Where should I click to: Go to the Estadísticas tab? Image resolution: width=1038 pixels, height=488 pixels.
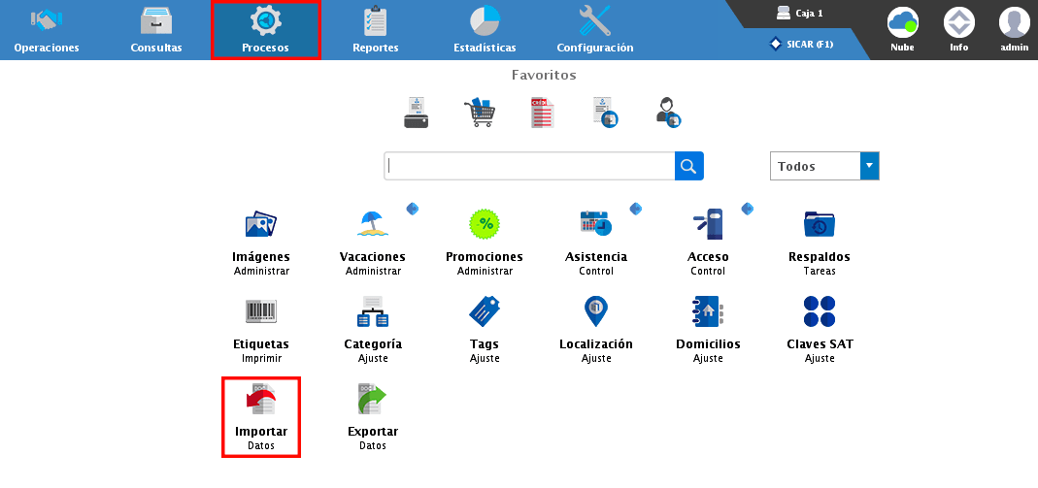(x=485, y=29)
